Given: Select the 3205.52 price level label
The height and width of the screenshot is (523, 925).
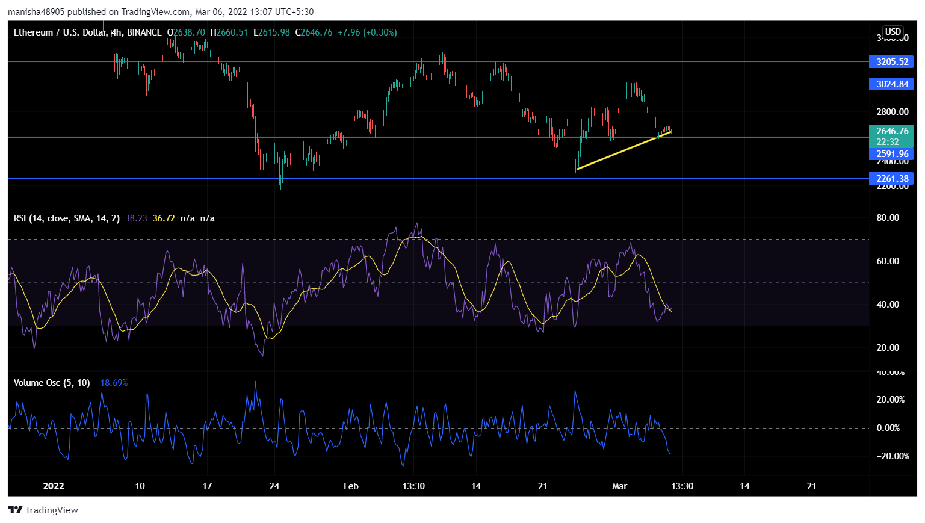Looking at the screenshot, I should (891, 62).
